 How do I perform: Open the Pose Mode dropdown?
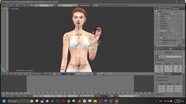click(x=38, y=74)
